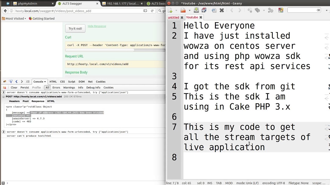Click Firebug's forward arrow icon

tap(22, 81)
